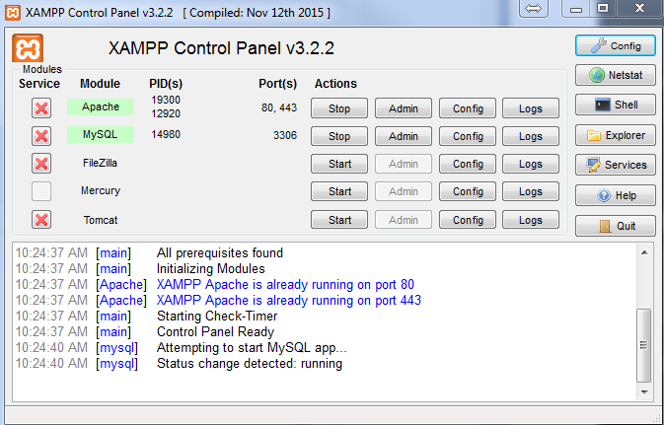Toggle the Apache service red X checkbox
Screen dimensions: 664x425
pos(41,108)
